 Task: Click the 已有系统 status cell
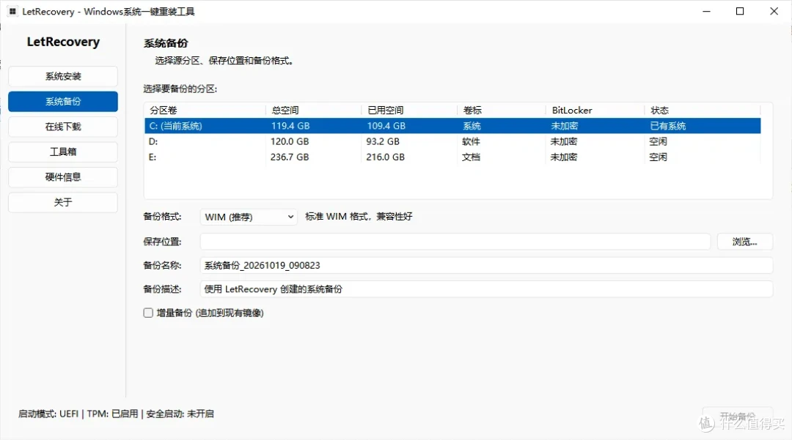668,126
